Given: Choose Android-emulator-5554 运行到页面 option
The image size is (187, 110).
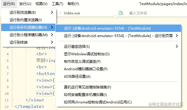Looking at the screenshot, I should (118, 36).
